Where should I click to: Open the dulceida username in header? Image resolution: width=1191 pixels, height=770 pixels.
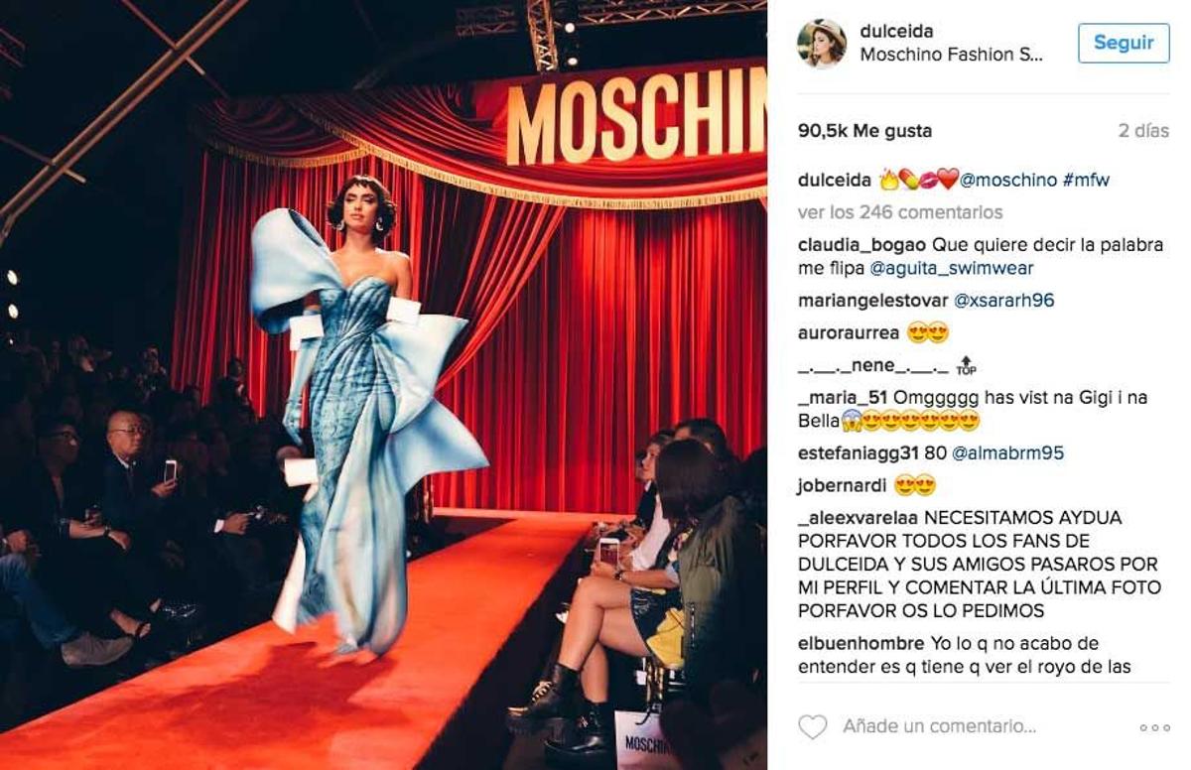[x=896, y=32]
